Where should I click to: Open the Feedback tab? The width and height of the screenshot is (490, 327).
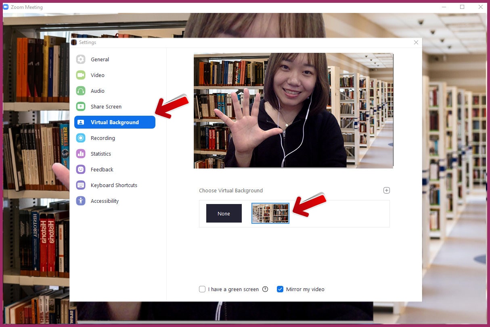(x=115, y=169)
